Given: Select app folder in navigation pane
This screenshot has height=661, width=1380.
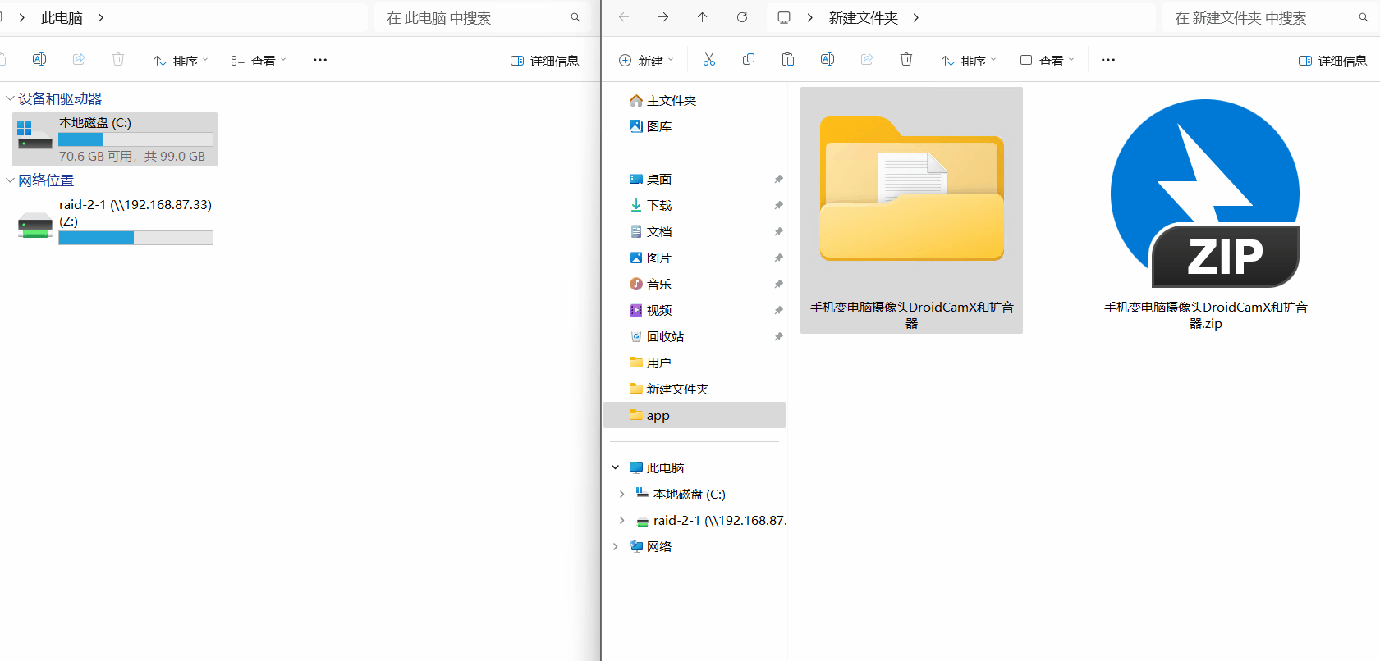Looking at the screenshot, I should point(695,415).
